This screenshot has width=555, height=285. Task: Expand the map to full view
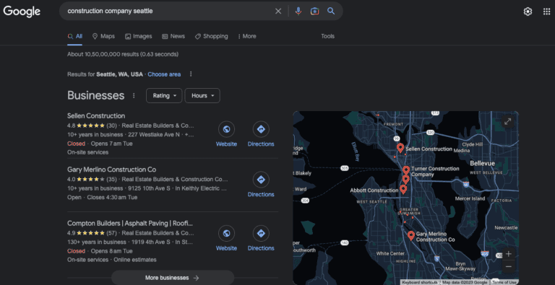(507, 122)
